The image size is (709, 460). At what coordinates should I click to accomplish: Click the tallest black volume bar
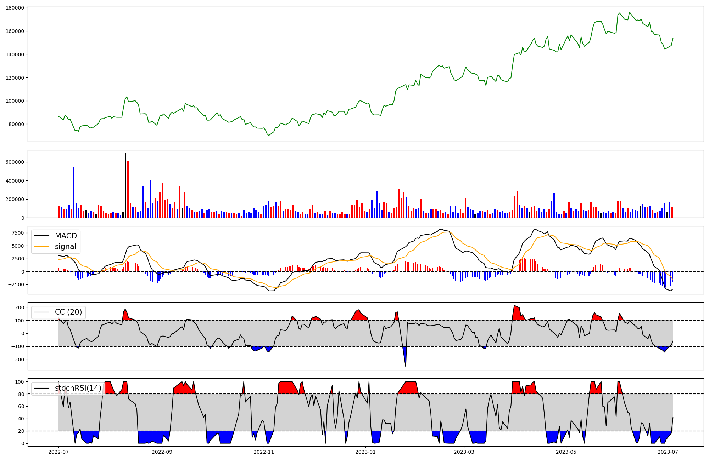125,186
